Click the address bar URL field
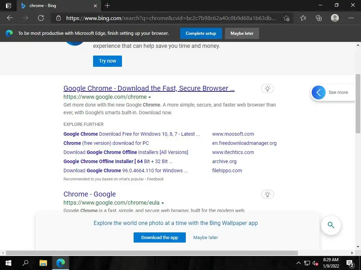 [170, 18]
